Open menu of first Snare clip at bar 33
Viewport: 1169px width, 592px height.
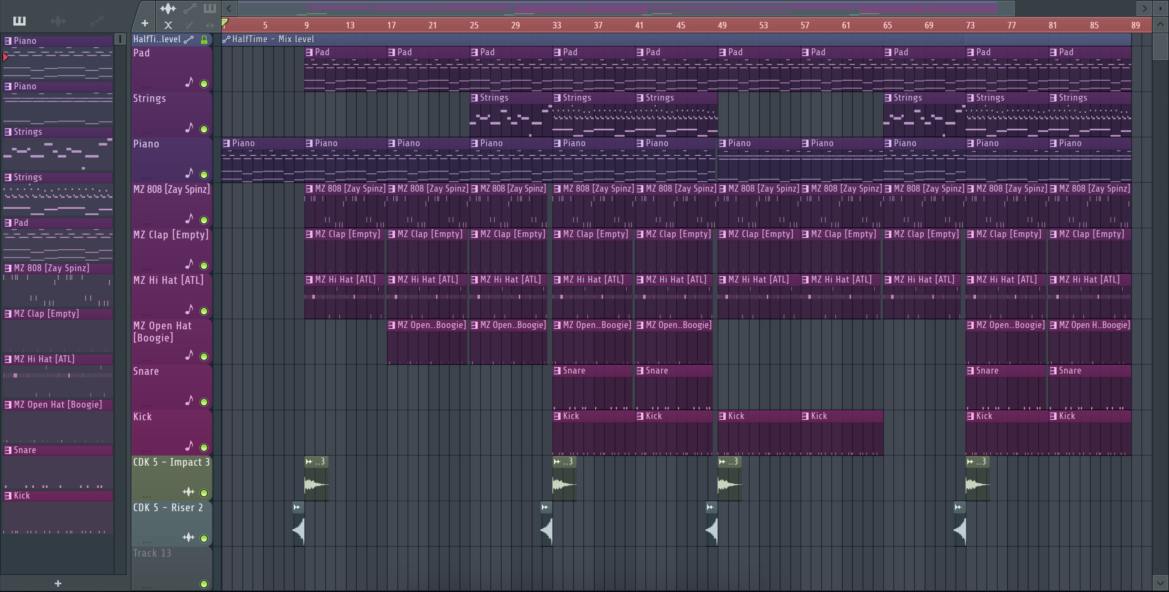coord(557,370)
